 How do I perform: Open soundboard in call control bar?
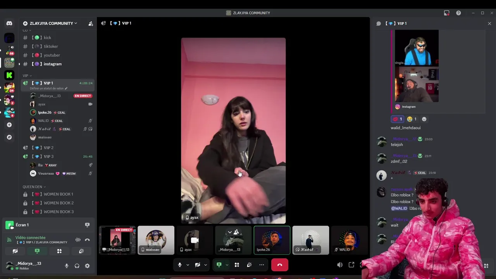coord(249,265)
